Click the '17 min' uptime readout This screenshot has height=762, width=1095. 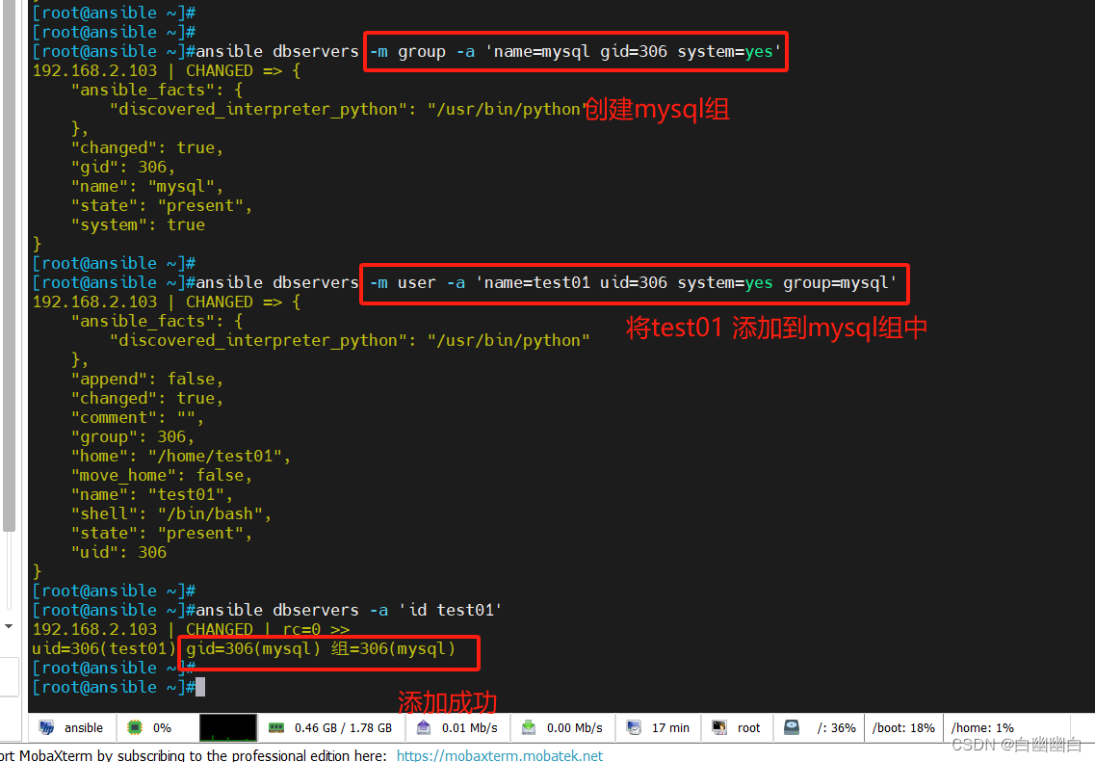[x=670, y=728]
